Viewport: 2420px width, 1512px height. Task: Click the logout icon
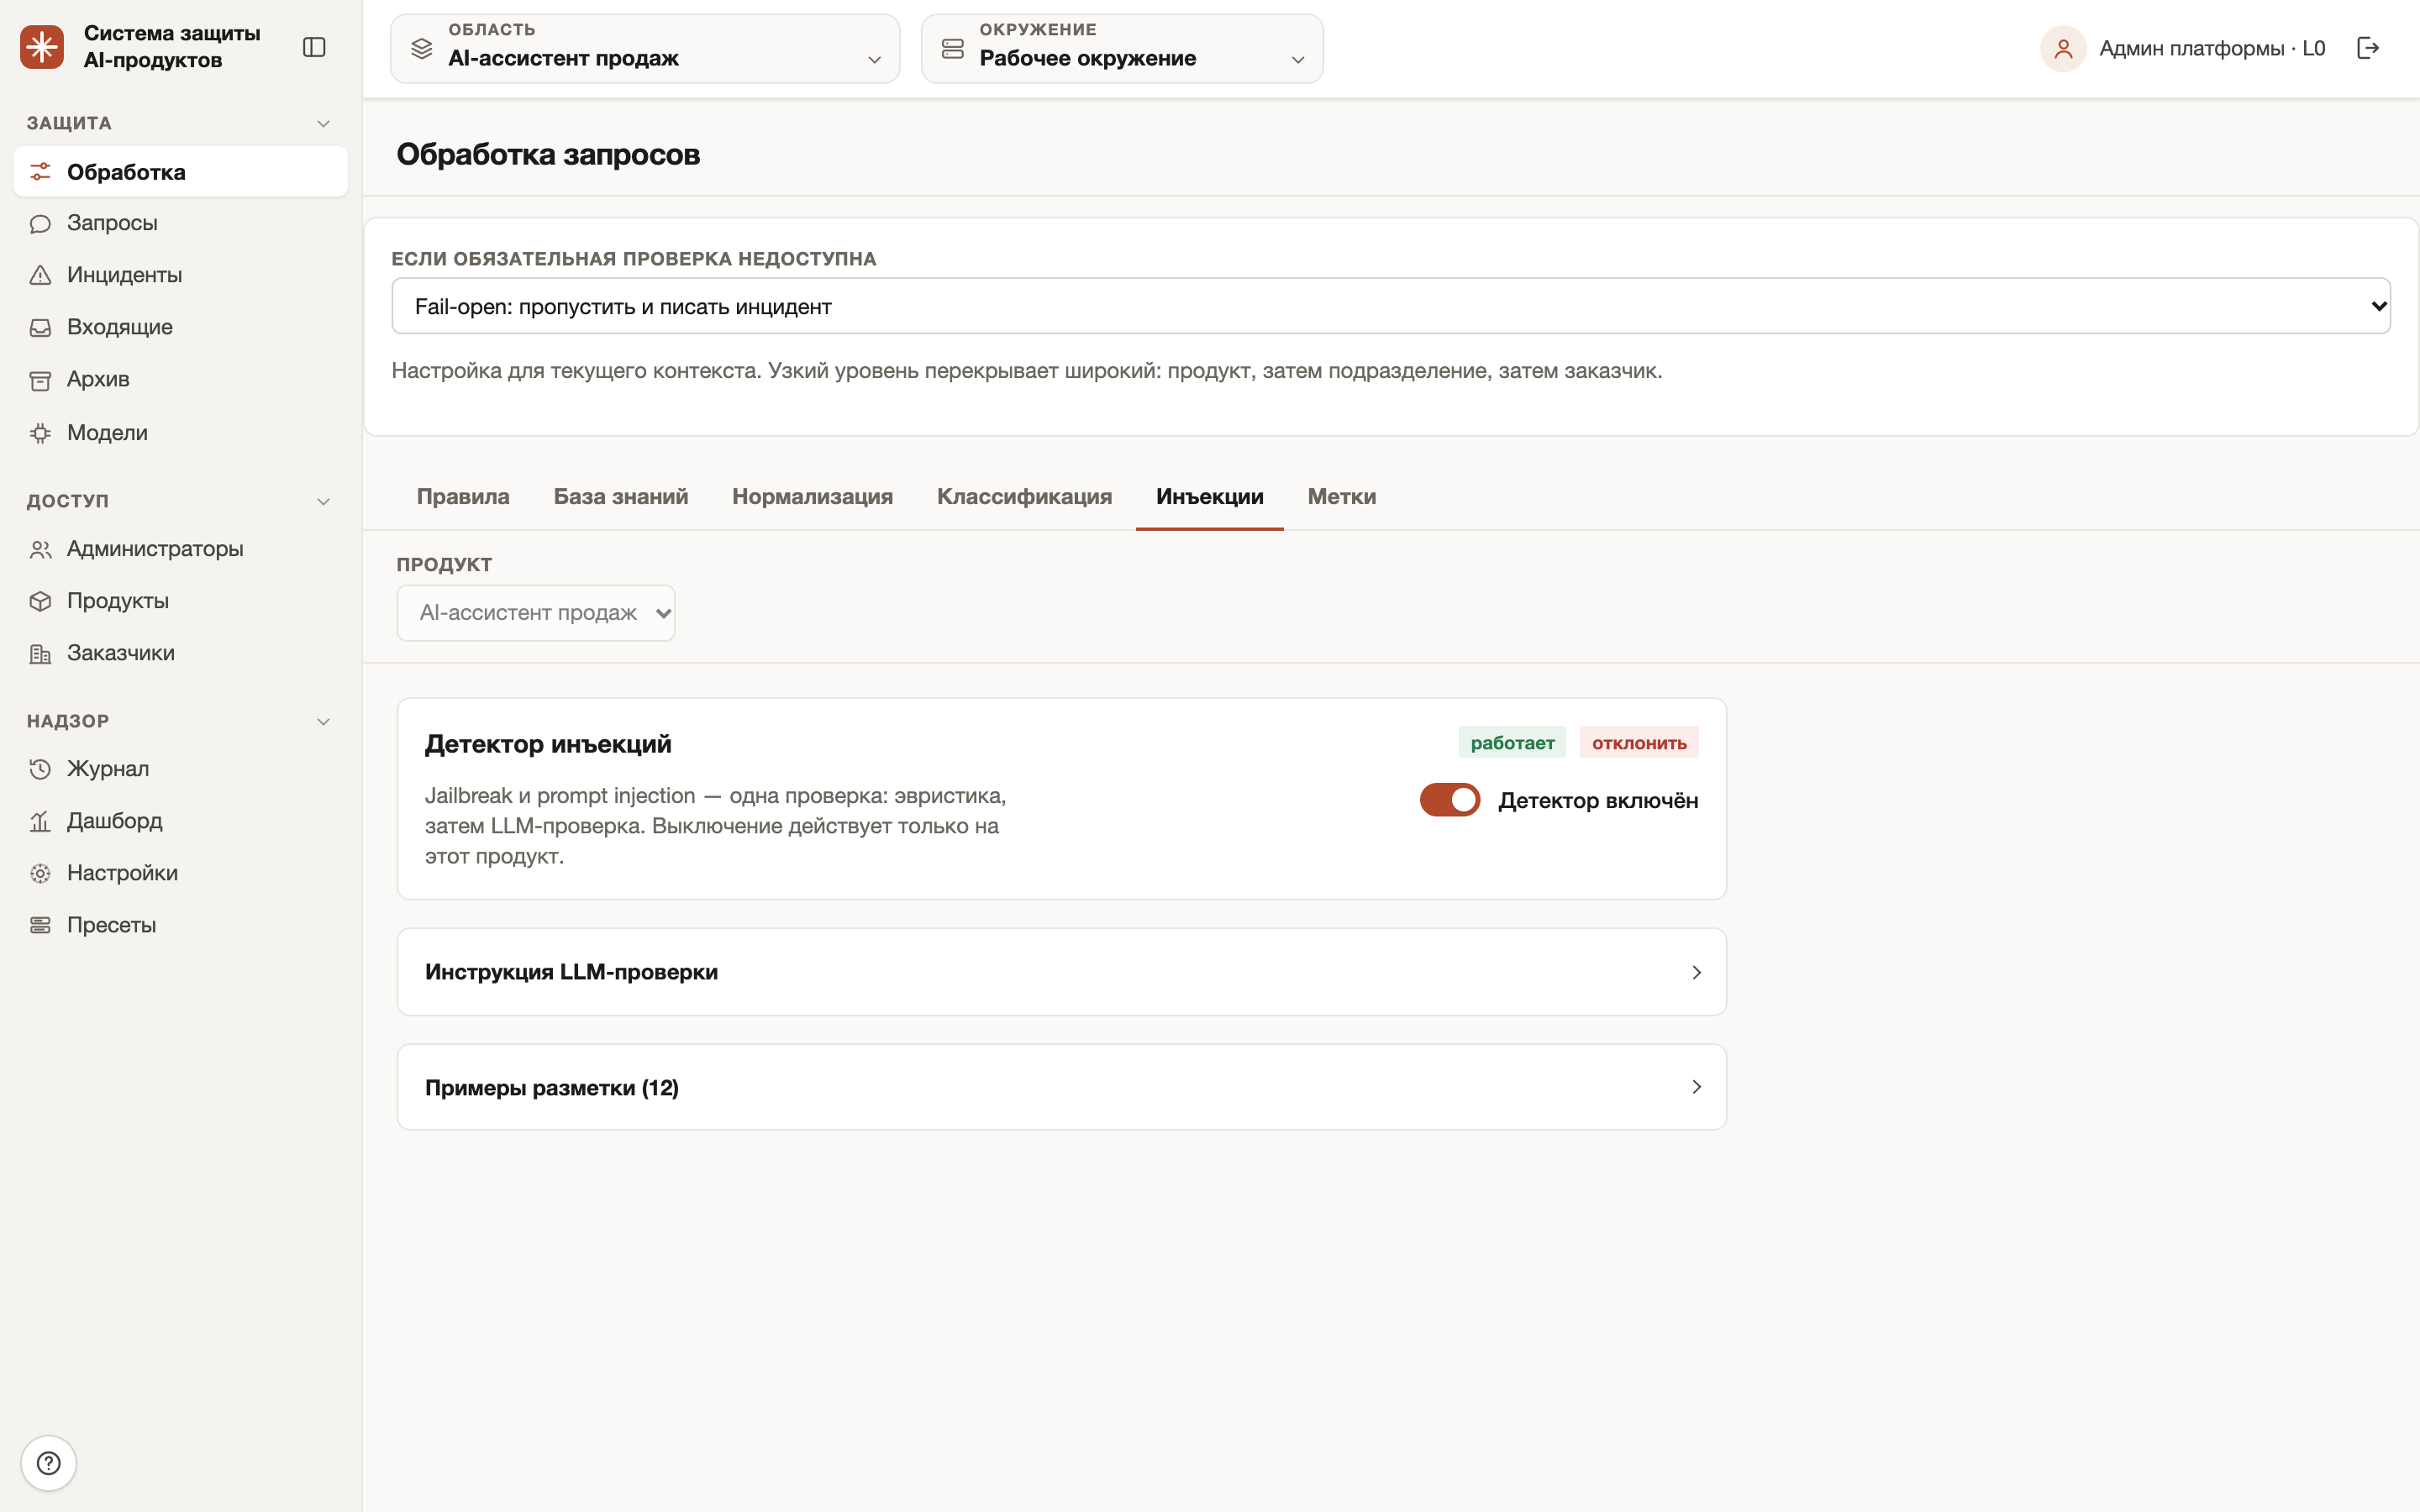(2368, 48)
